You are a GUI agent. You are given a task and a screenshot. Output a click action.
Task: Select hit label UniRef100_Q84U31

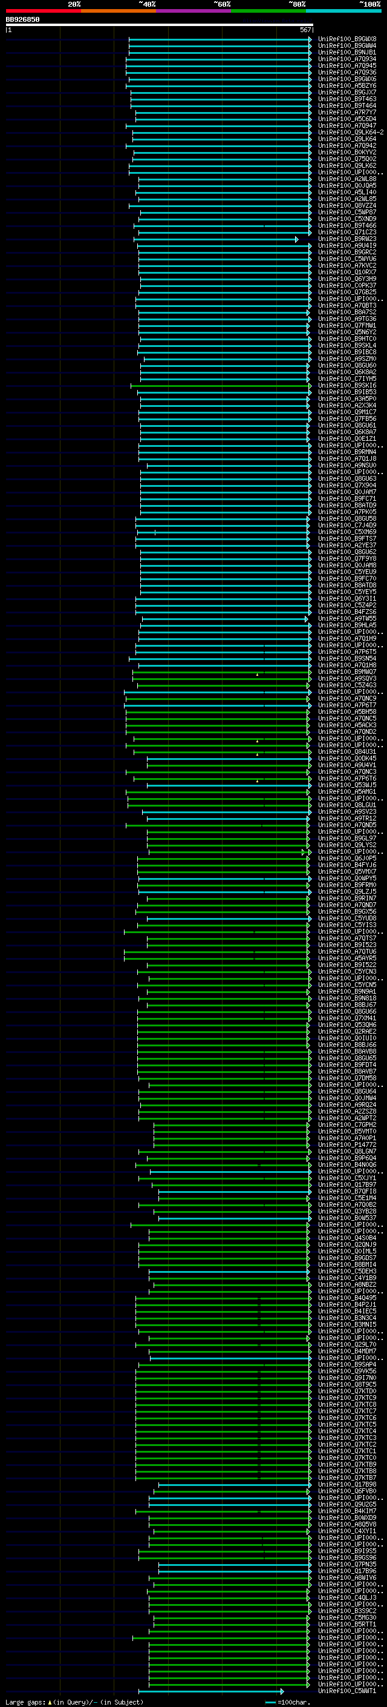point(347,752)
